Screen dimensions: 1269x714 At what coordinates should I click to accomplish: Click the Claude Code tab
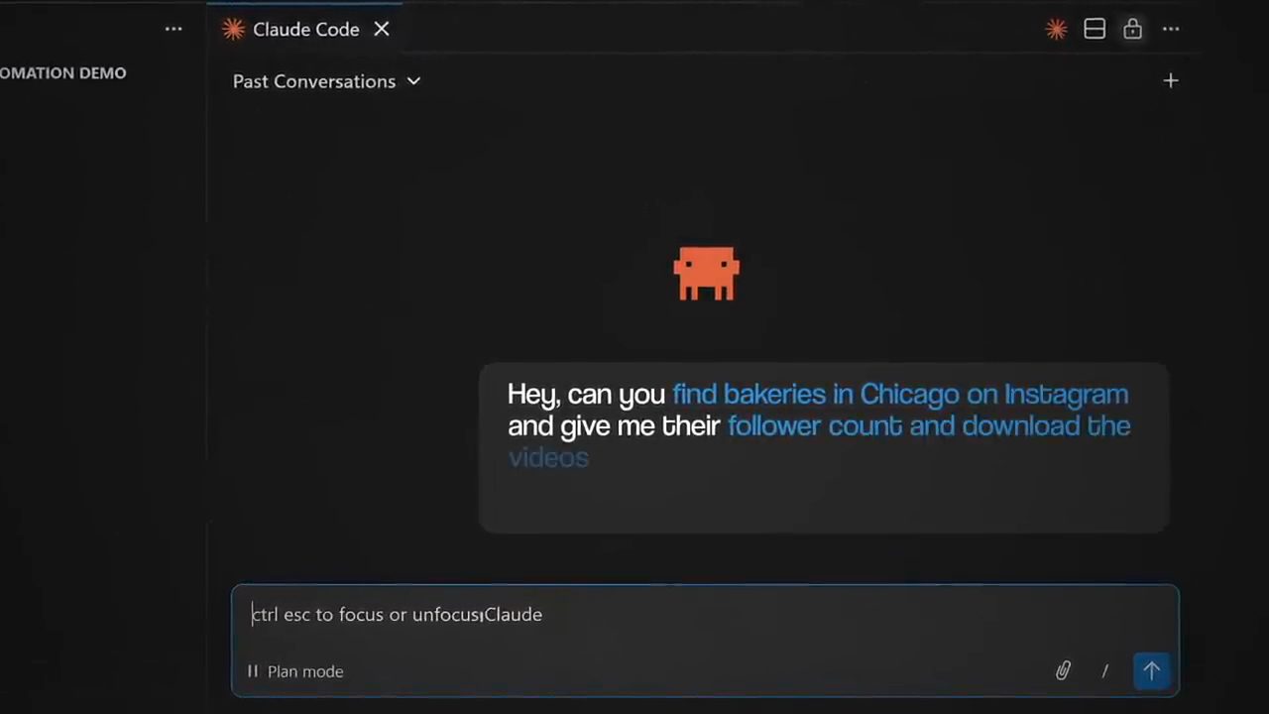305,30
